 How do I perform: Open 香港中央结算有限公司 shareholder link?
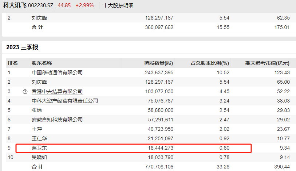(57, 91)
